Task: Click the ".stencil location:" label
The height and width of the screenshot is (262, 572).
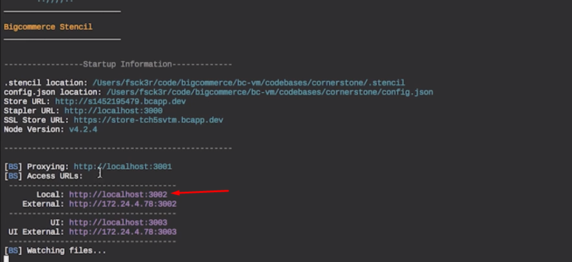Action: 46,83
